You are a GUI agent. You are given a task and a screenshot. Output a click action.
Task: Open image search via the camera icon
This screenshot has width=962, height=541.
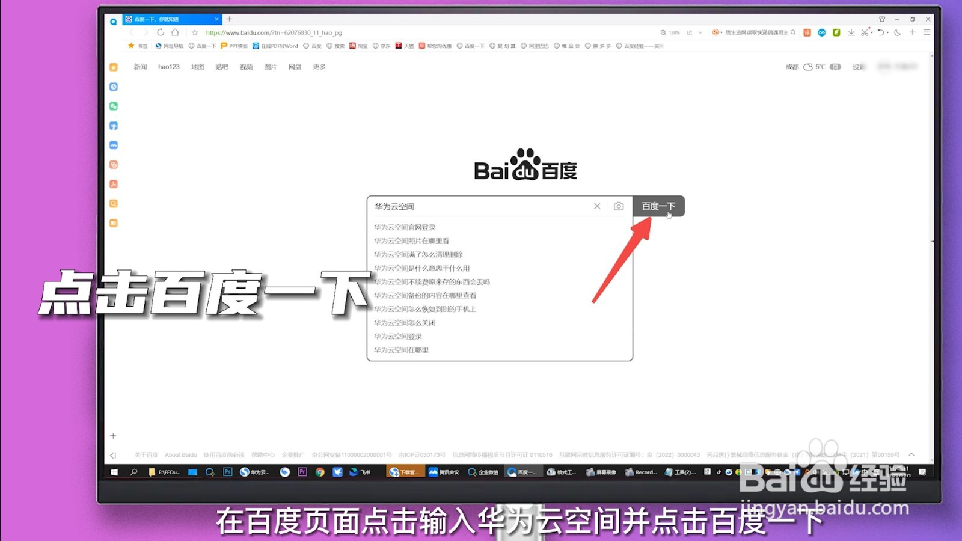619,206
